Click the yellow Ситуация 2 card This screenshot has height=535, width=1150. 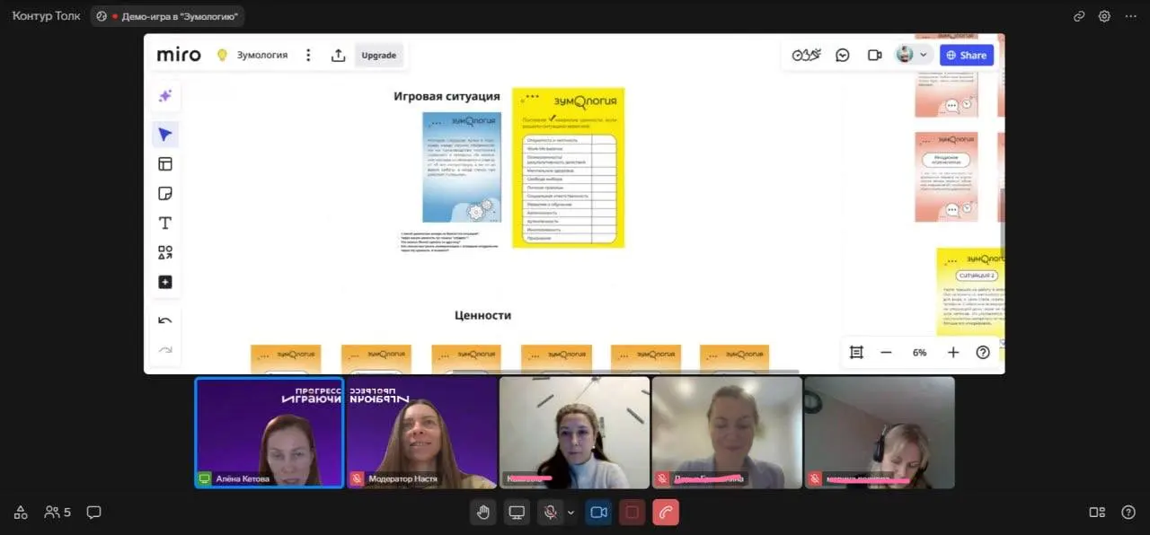coord(970,292)
